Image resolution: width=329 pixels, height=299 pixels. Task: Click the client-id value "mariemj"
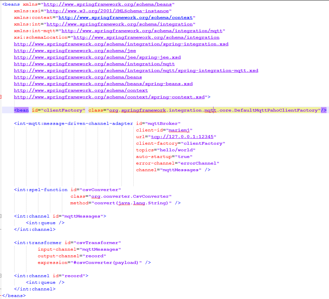[179, 130]
